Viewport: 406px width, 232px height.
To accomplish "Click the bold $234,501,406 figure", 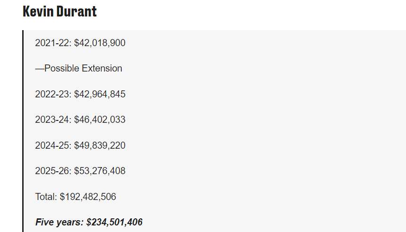I will (x=114, y=222).
